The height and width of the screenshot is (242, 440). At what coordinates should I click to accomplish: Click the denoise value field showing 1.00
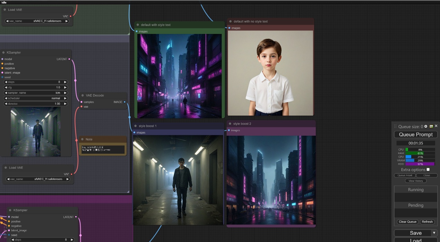click(35, 104)
